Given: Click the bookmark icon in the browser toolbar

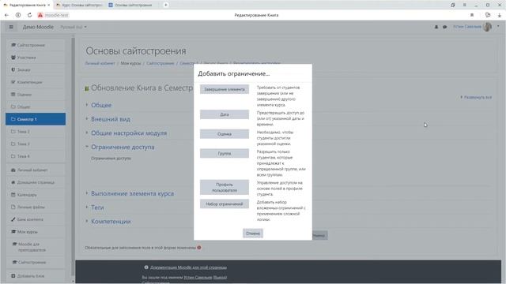Looking at the screenshot, I should pos(472,15).
